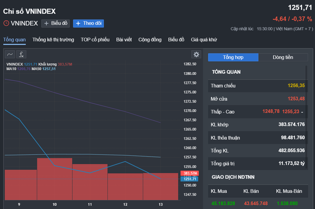Go to the Bài viết tab
315x209 pixels.
click(x=124, y=40)
